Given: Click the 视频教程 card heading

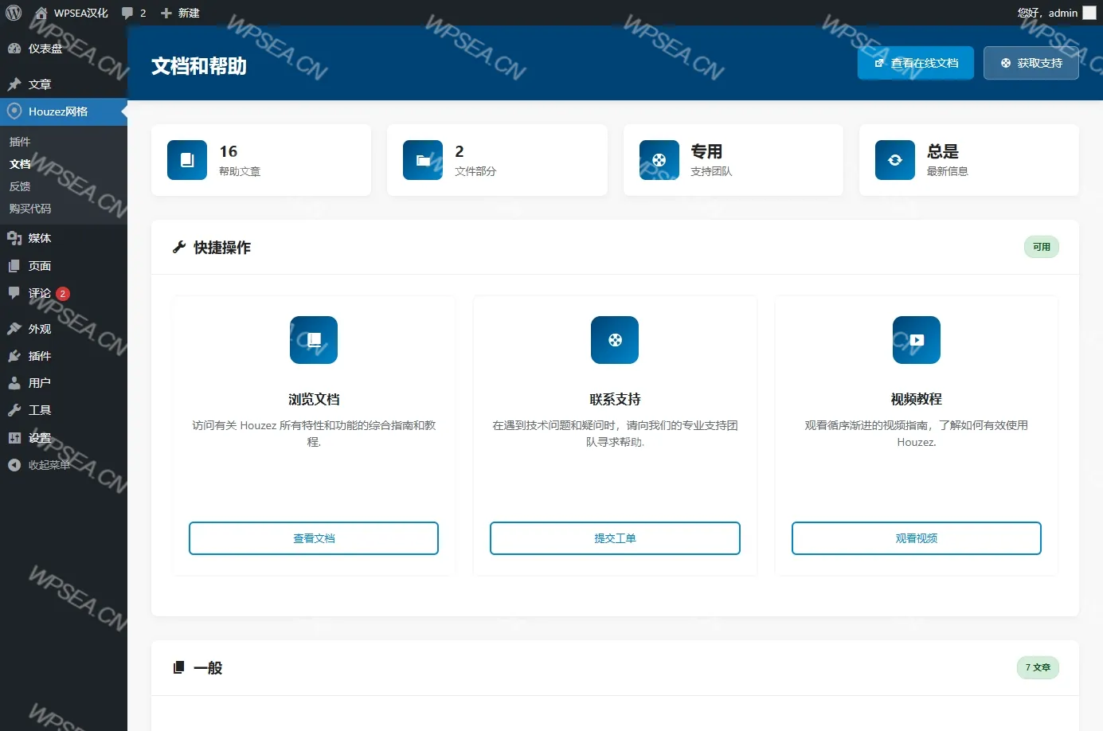Looking at the screenshot, I should (x=917, y=399).
